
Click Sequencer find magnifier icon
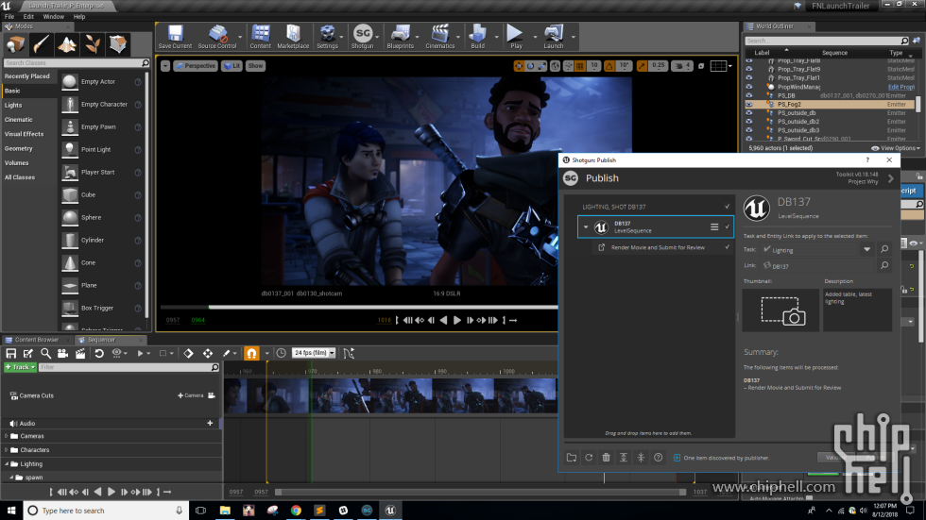(x=45, y=353)
